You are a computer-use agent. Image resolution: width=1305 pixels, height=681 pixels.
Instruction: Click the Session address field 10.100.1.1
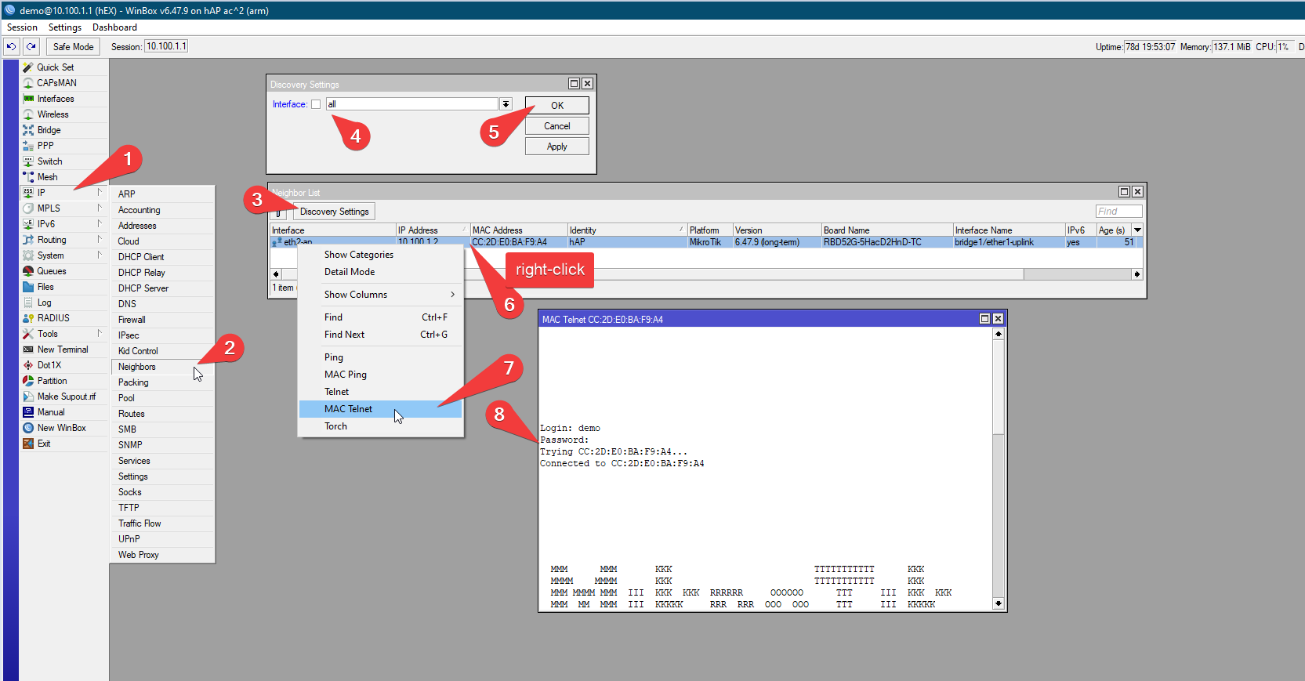tap(166, 46)
